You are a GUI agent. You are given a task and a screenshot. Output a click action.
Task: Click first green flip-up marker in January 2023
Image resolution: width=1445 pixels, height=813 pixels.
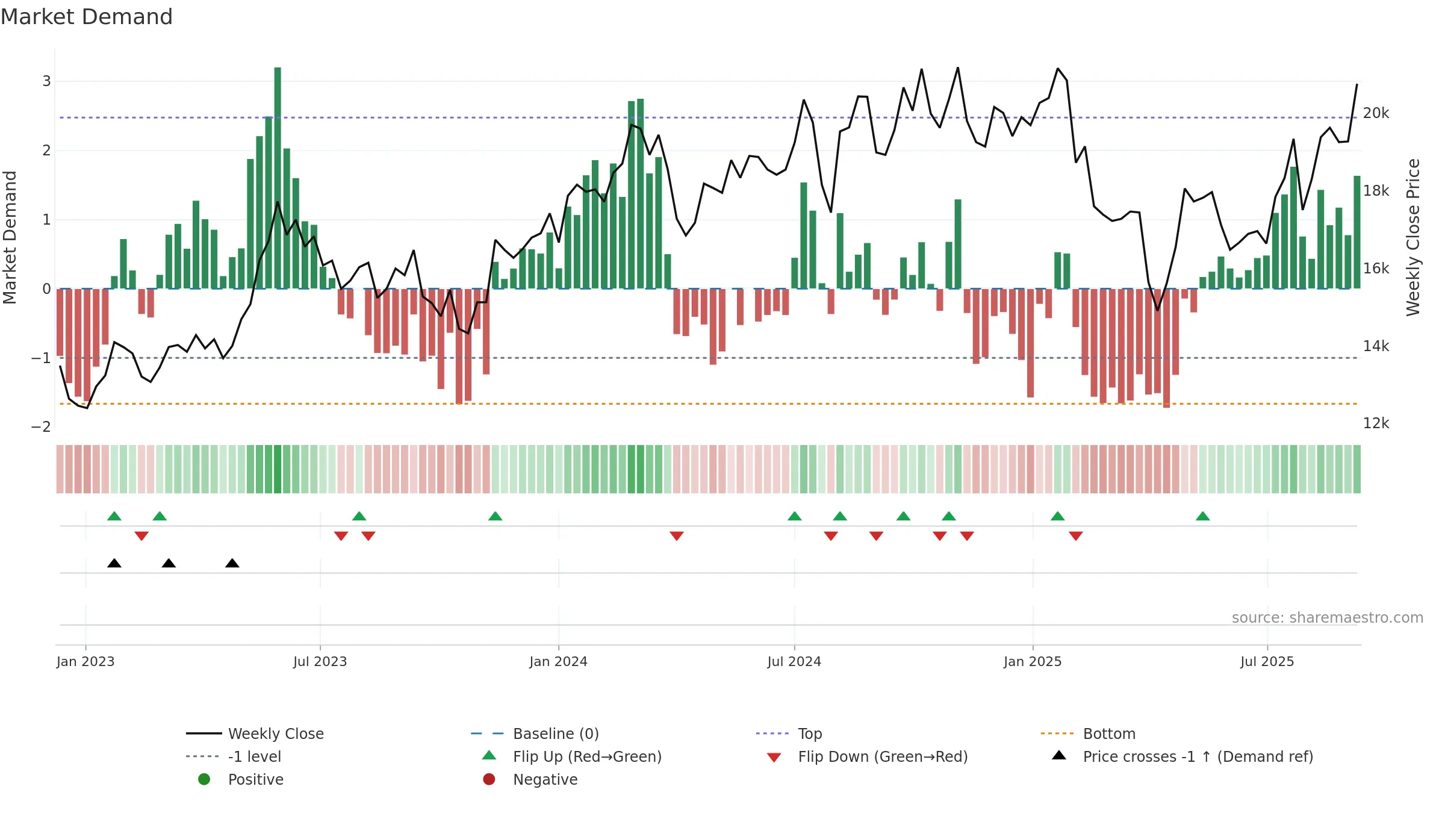114,516
